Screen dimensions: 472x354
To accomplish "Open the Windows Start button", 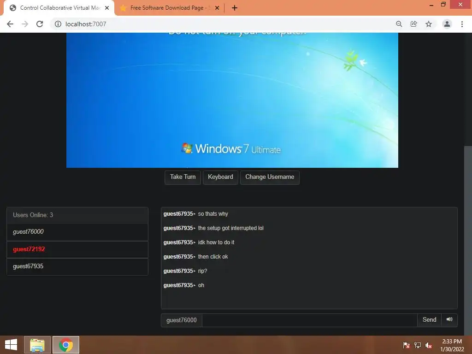I will coord(11,345).
